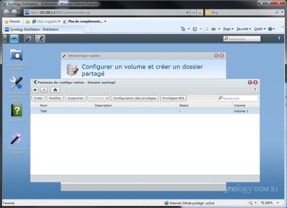287x208 pixels.
Task: Focus control panel Recherche field
Action: click(x=238, y=98)
